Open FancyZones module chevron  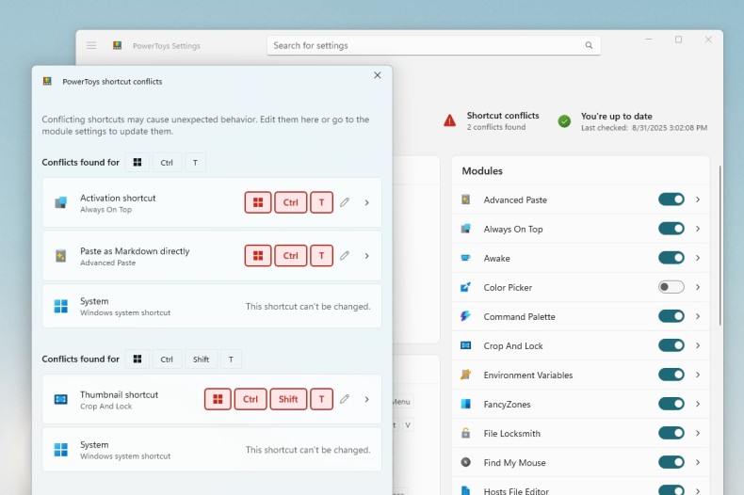[698, 404]
